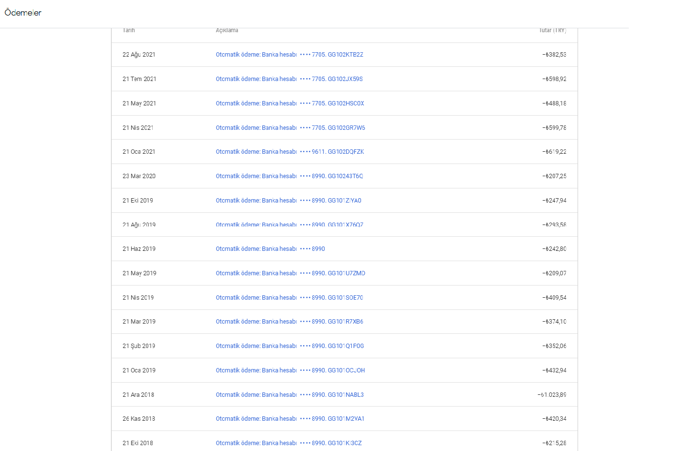680x451 pixels.
Task: Click amount −420,34
Action: pos(554,419)
